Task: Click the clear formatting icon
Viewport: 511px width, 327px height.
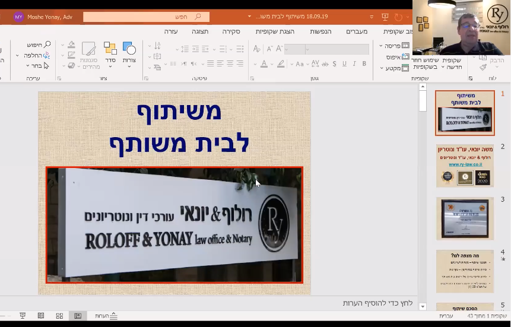Action: [256, 49]
